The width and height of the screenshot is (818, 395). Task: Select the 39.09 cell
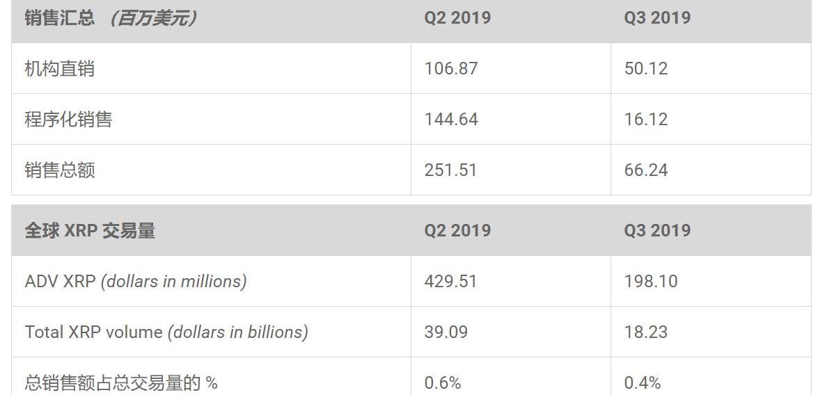point(446,332)
